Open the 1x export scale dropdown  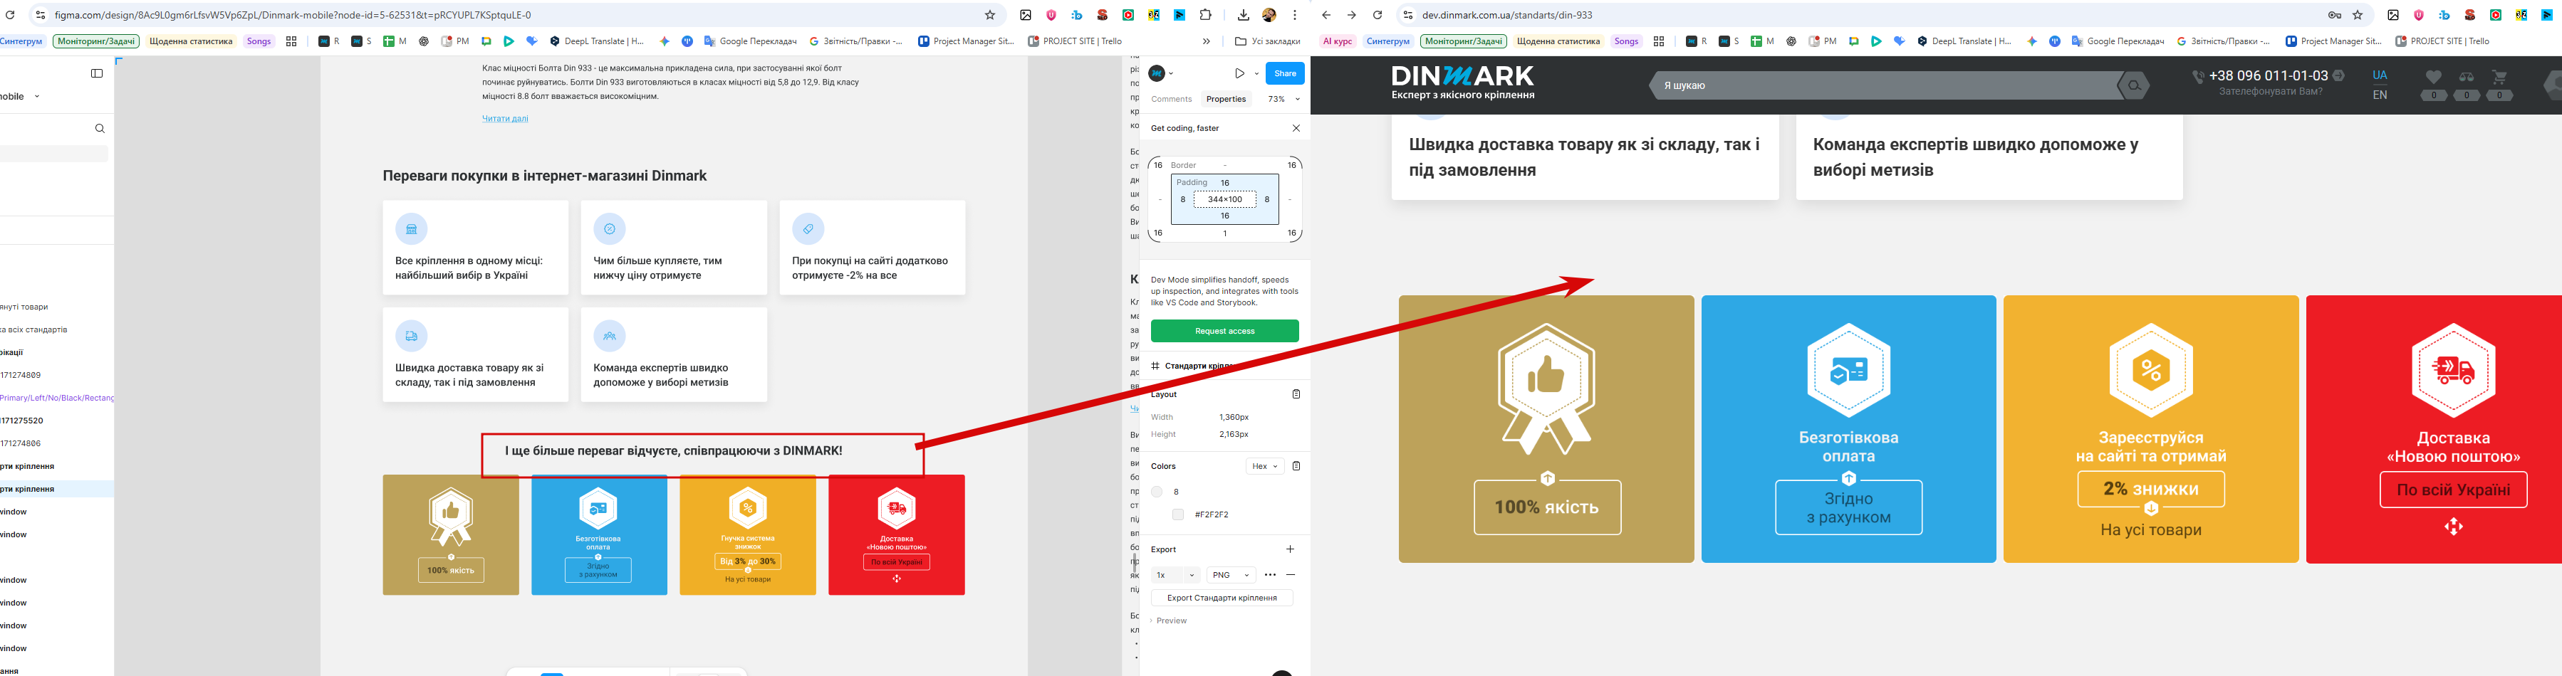tap(1175, 575)
